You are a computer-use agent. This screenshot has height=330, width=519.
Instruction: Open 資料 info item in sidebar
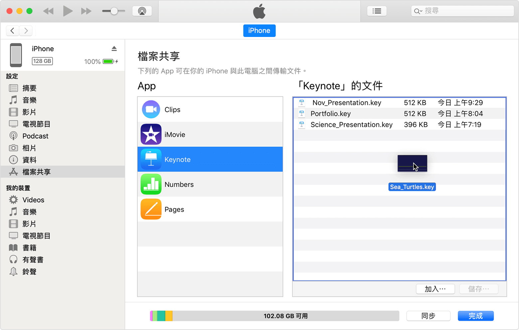[63, 160]
